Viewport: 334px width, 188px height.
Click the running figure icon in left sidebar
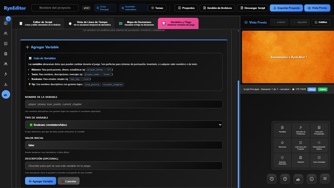(6, 74)
